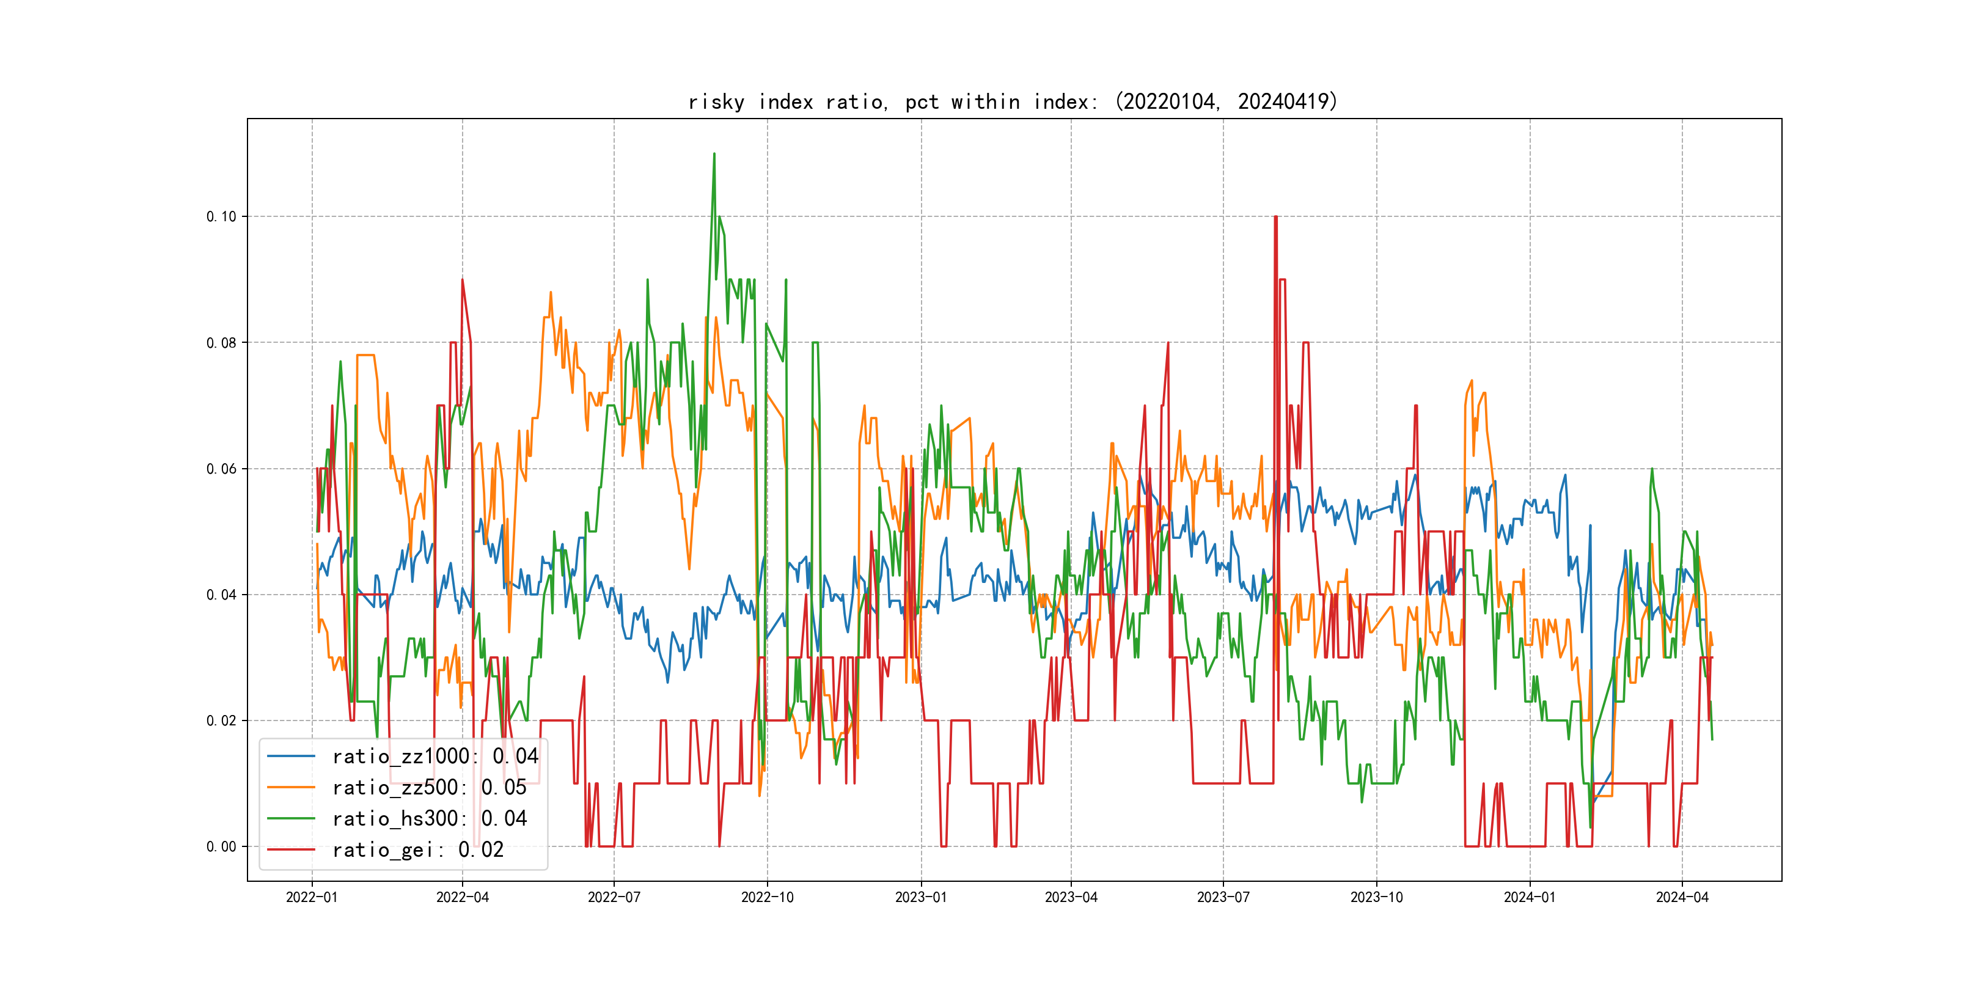Click the orange ratio_zz500 legend line
1980x990 pixels.
click(x=290, y=787)
